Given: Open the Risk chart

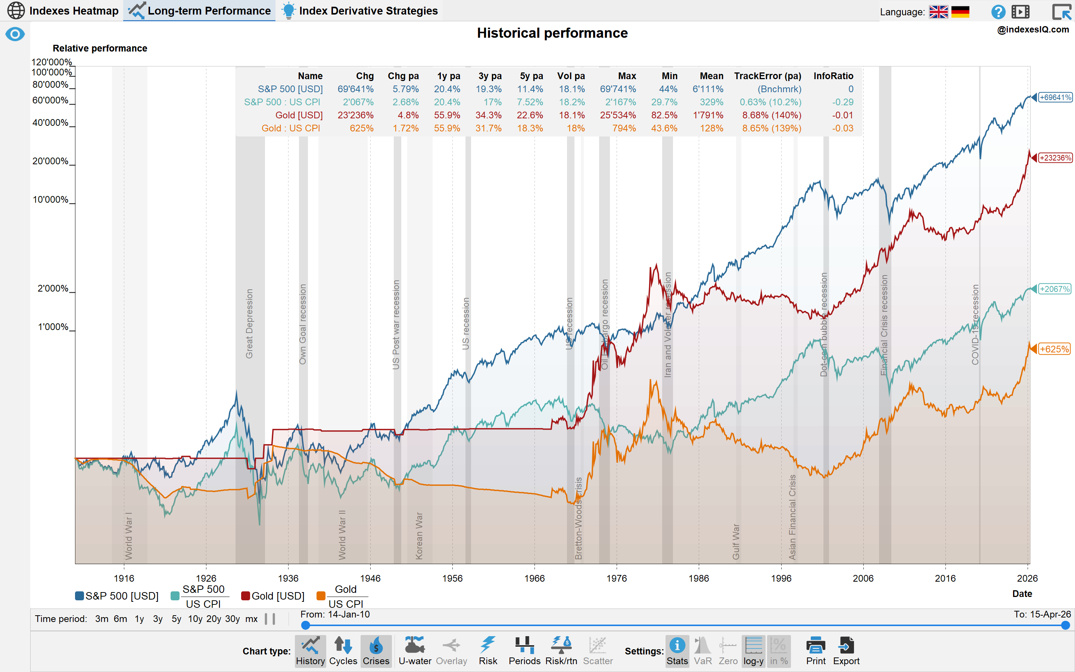Looking at the screenshot, I should pyautogui.click(x=488, y=651).
